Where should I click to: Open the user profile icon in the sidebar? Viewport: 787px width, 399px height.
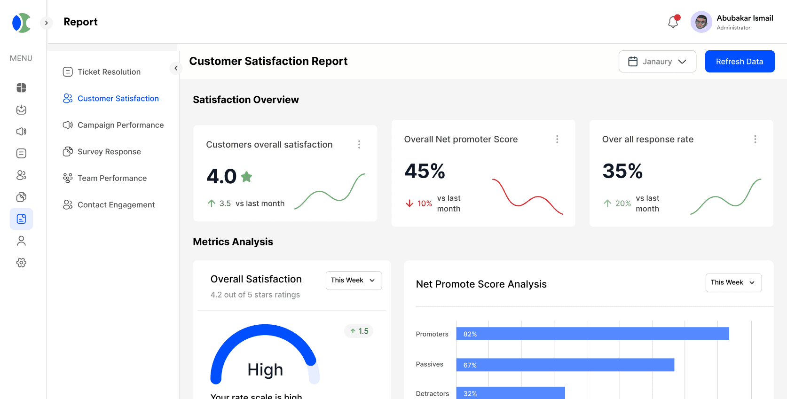pos(21,241)
